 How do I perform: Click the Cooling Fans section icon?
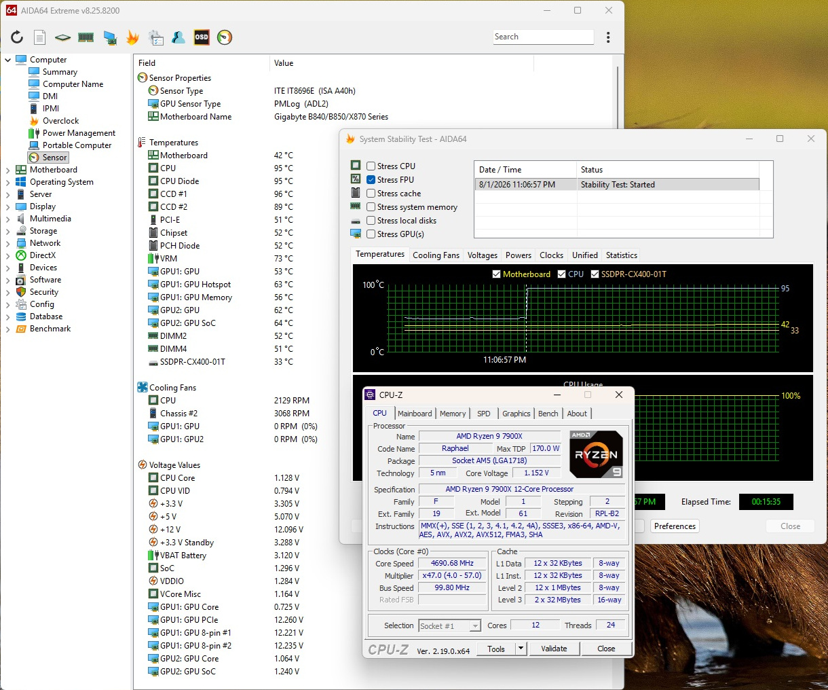pos(143,388)
